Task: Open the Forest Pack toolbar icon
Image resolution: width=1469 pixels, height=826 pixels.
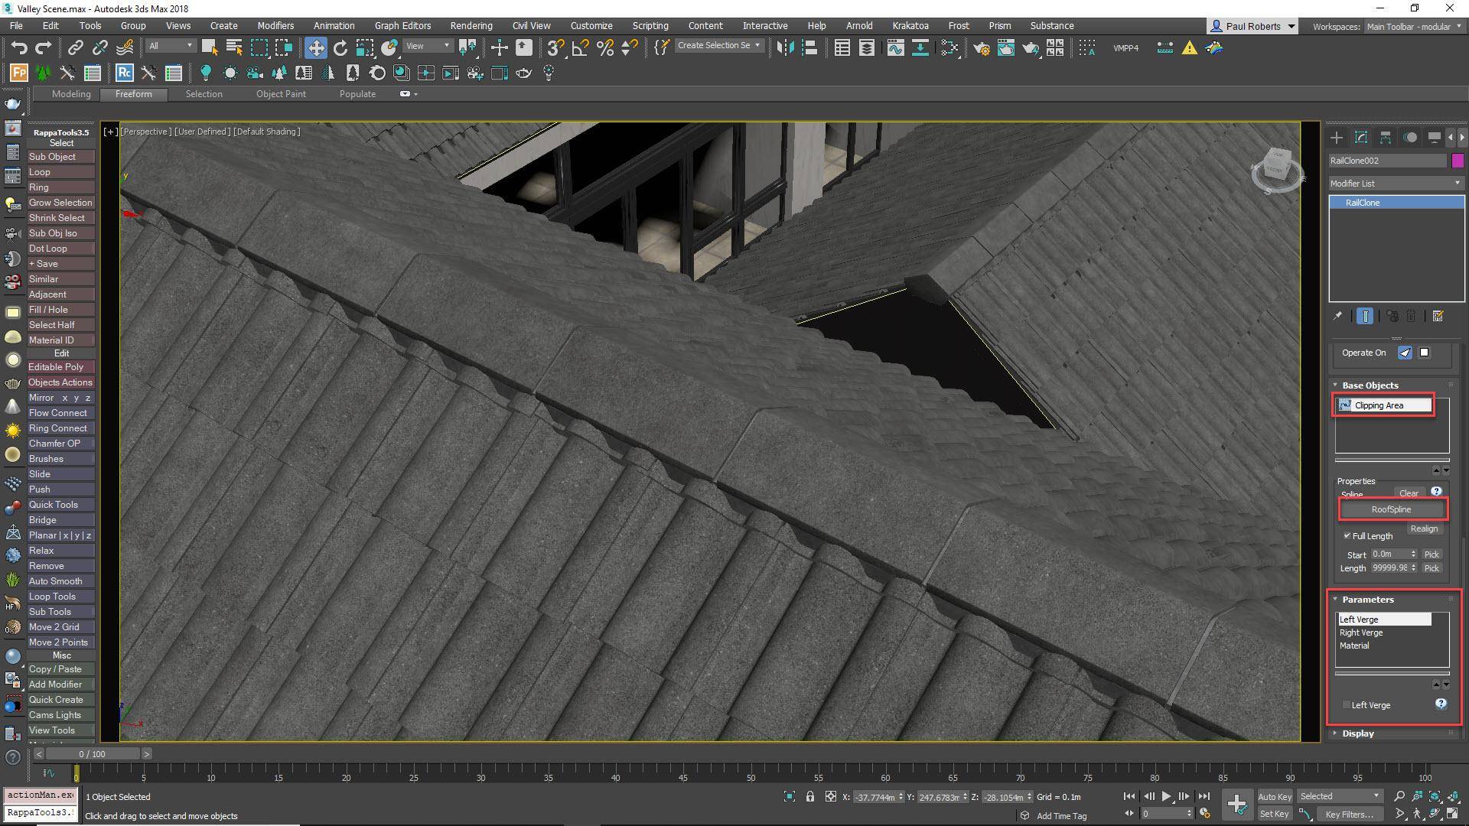Action: pyautogui.click(x=18, y=73)
